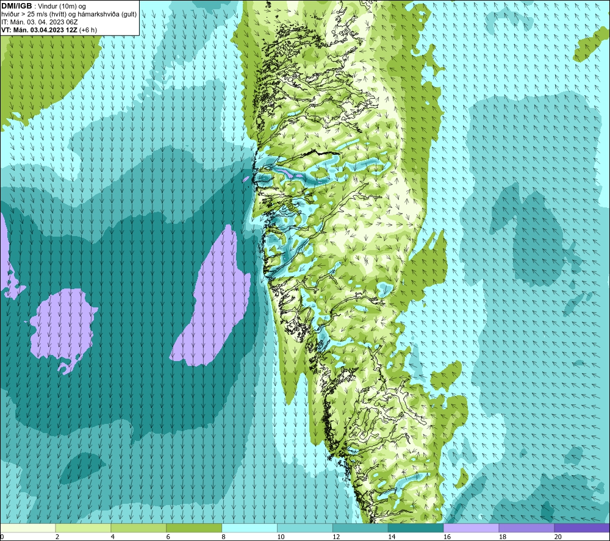Click the light cyan 8–10 m/s legend swatch
Image resolution: width=610 pixels, height=541 pixels.
[x=249, y=528]
